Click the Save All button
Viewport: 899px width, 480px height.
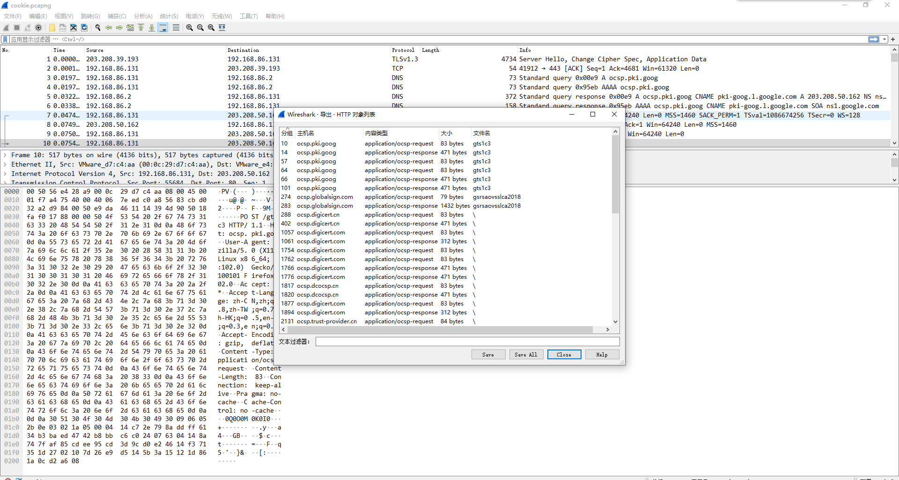click(x=526, y=355)
